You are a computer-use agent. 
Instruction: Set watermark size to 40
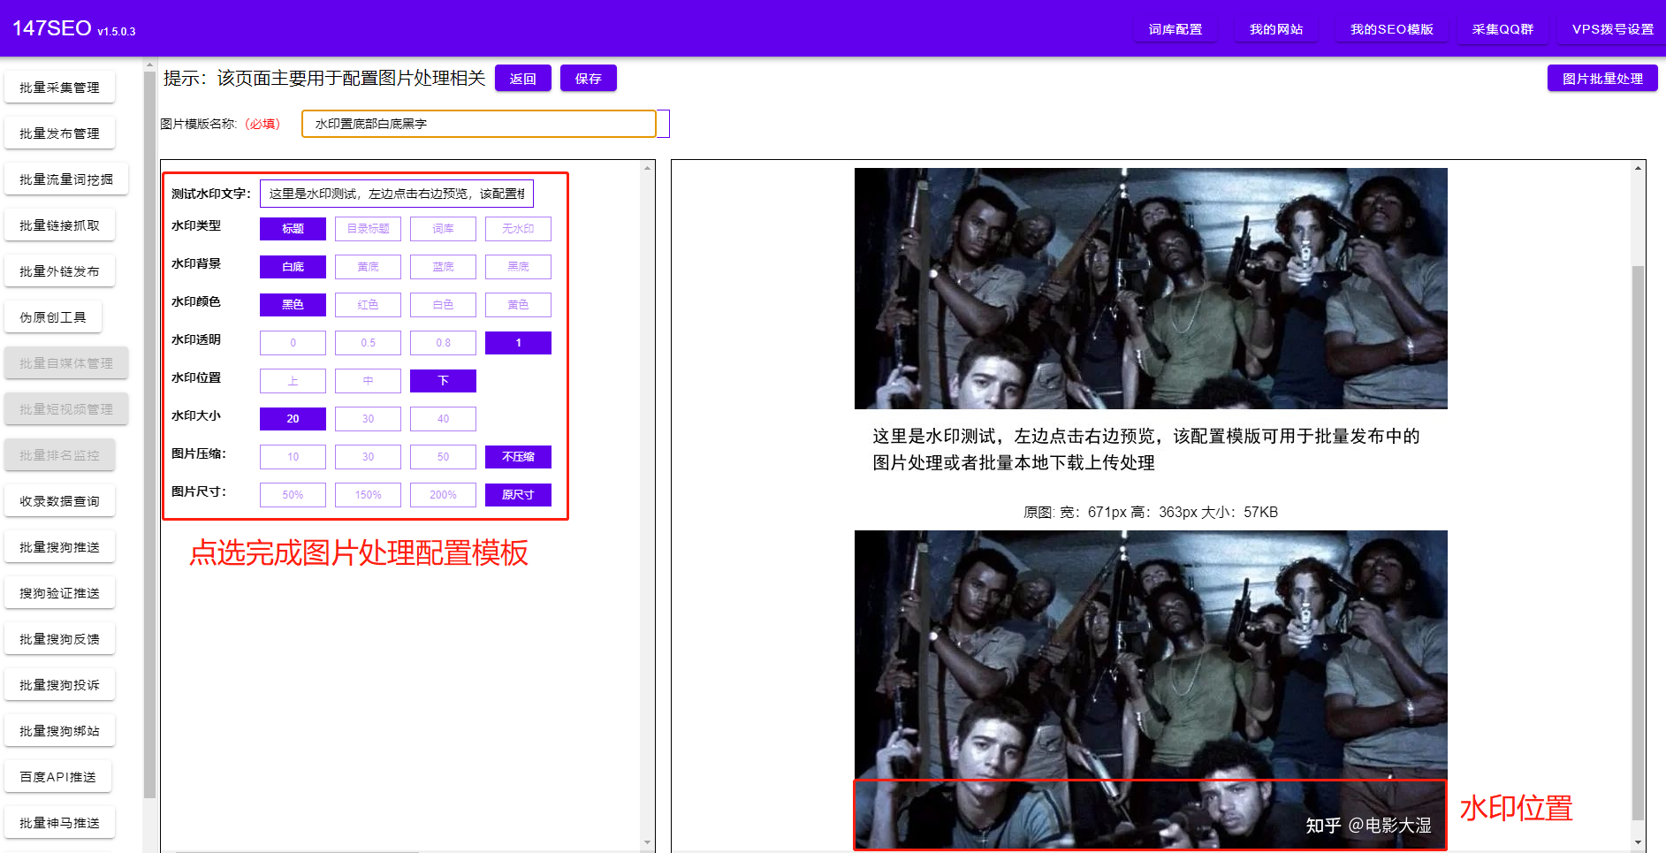[443, 419]
